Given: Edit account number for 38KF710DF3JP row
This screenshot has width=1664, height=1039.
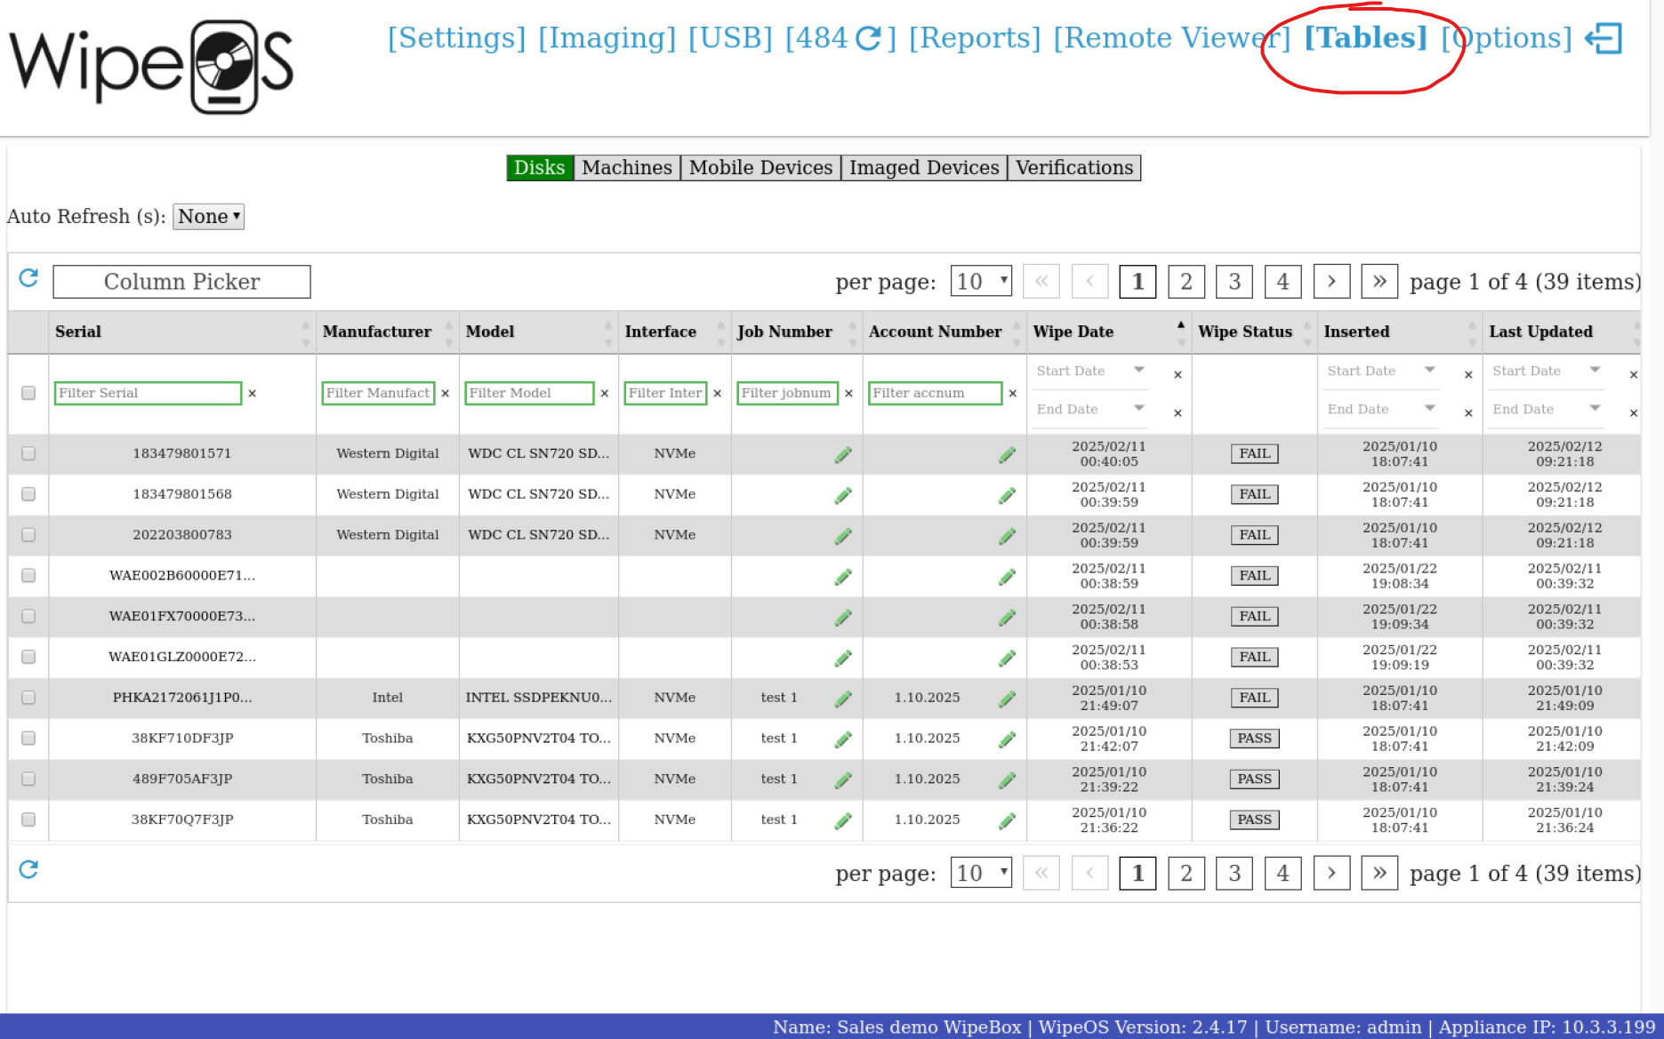Looking at the screenshot, I should (1007, 739).
